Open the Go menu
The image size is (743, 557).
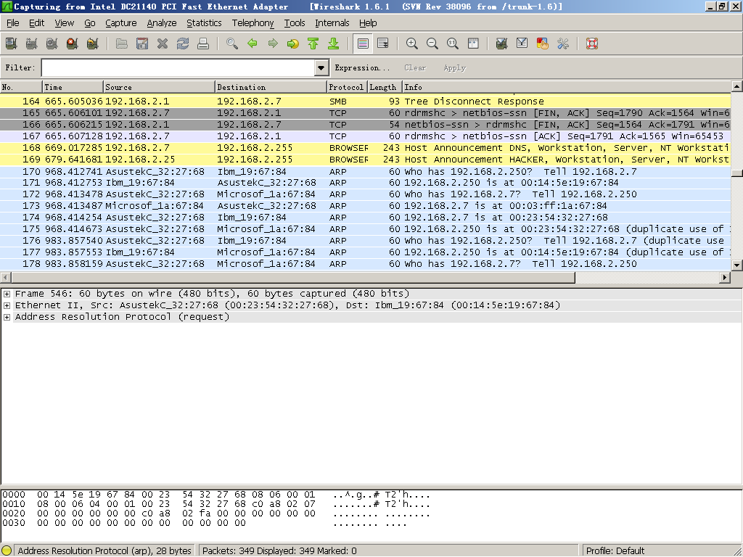(89, 22)
